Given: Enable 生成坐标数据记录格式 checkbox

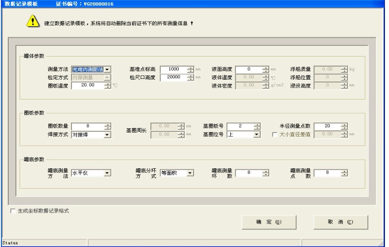Looking at the screenshot, I should [12, 211].
